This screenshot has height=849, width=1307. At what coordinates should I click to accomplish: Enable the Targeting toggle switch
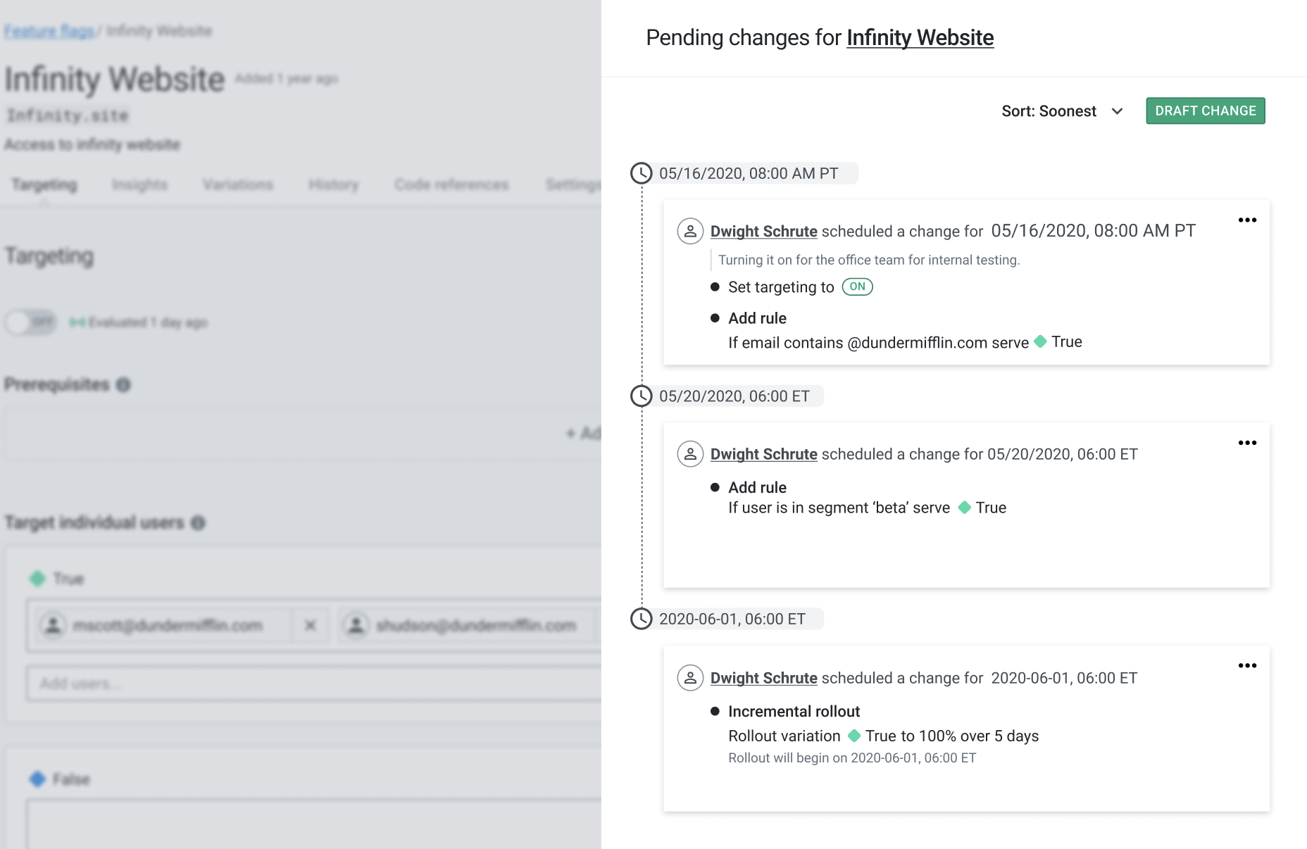click(x=30, y=322)
